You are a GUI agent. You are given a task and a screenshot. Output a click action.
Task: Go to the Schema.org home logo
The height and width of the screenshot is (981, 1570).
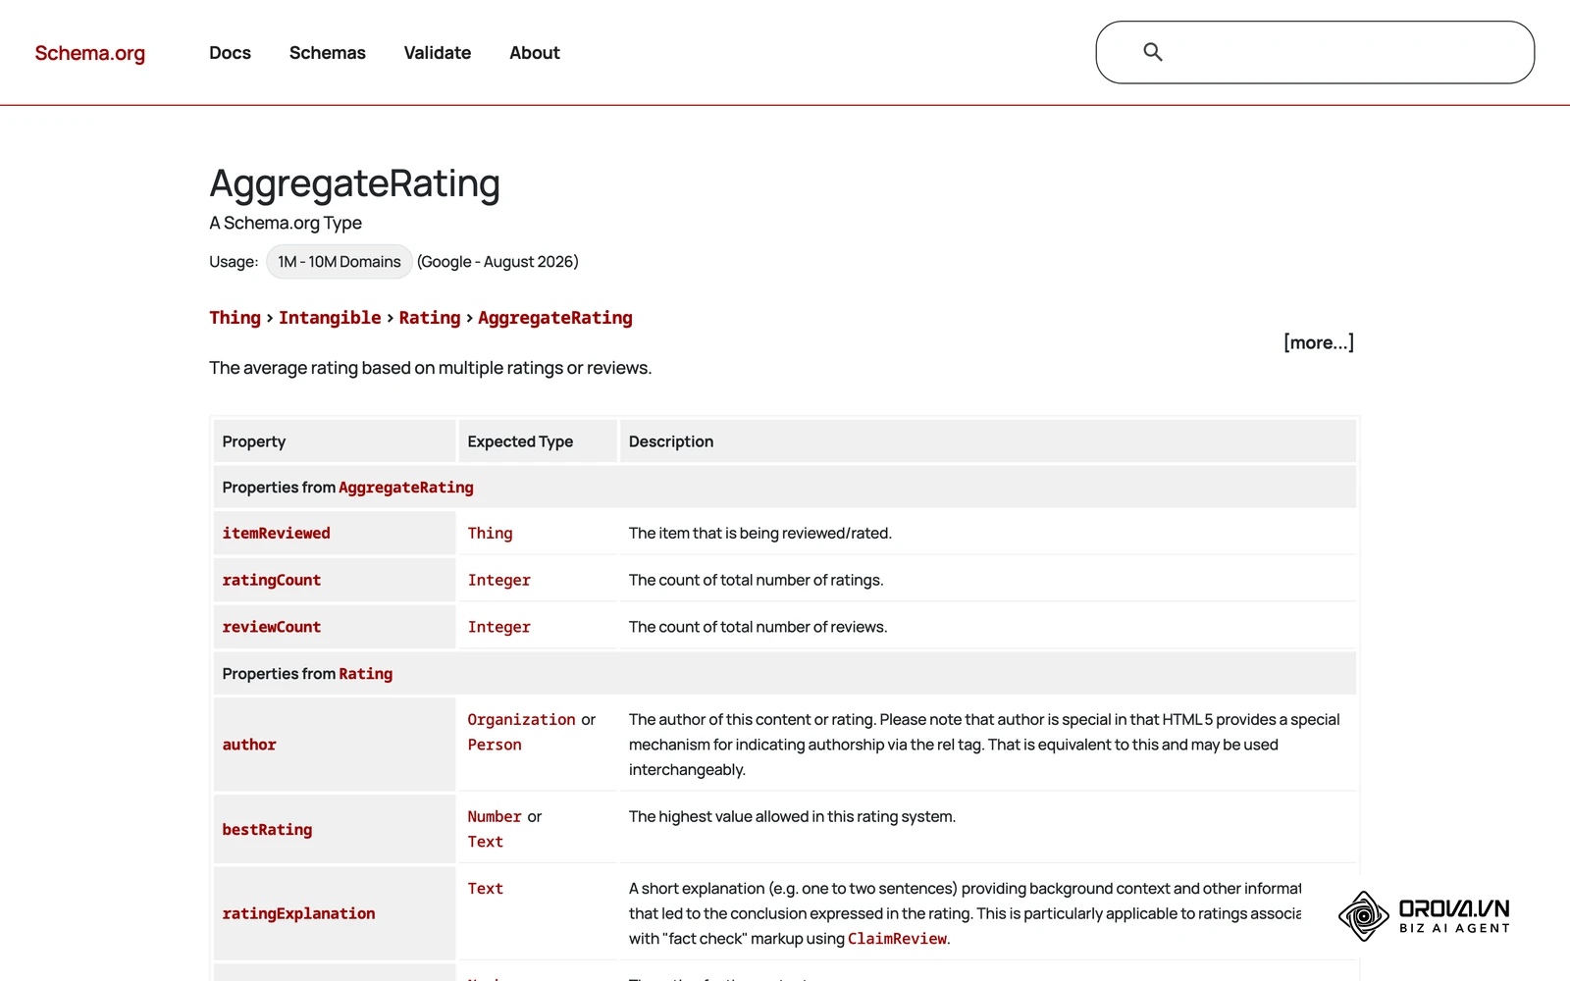(90, 53)
